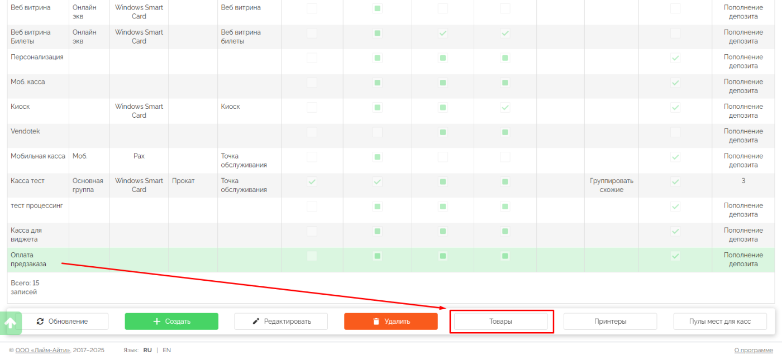Toggle first checkbox in Касса тест row
Viewport: 782px width, 355px height.
tap(312, 181)
